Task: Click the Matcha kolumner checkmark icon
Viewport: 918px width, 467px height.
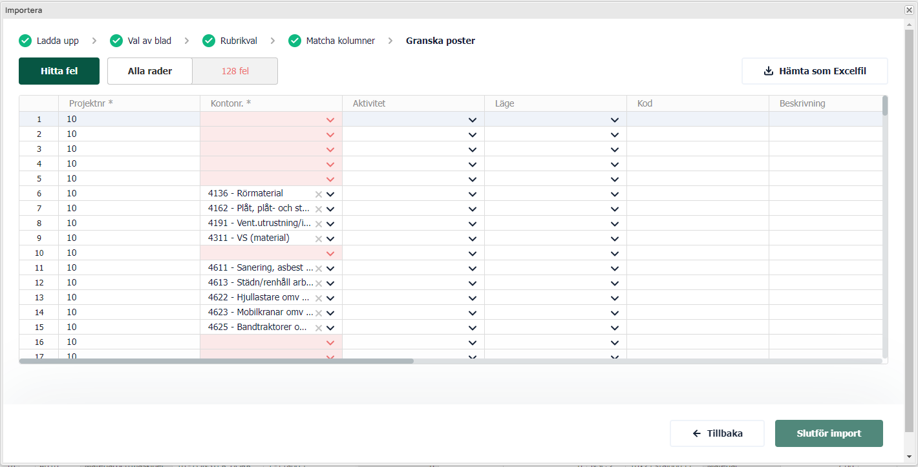Action: [x=295, y=41]
